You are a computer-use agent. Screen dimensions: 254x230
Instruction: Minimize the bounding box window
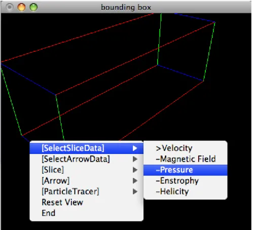(x=21, y=7)
